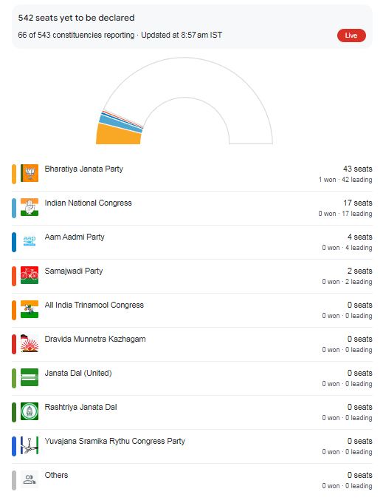Select the Janata Dal (United) green logo
The image size is (383, 503).
point(30,377)
